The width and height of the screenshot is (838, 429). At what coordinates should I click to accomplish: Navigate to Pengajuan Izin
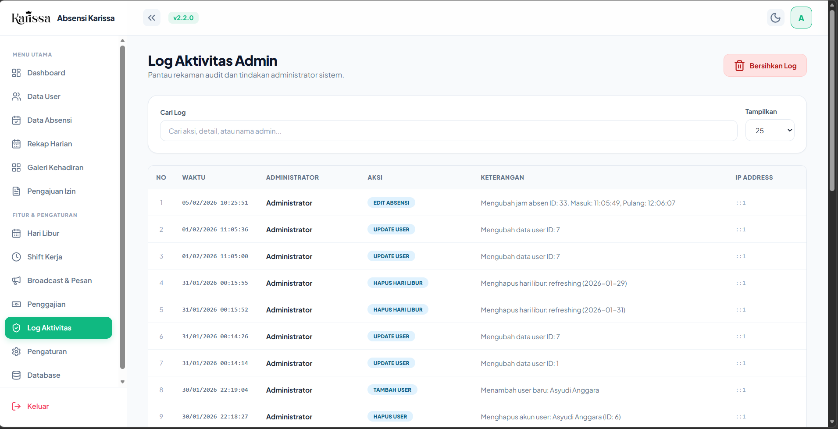(x=58, y=191)
